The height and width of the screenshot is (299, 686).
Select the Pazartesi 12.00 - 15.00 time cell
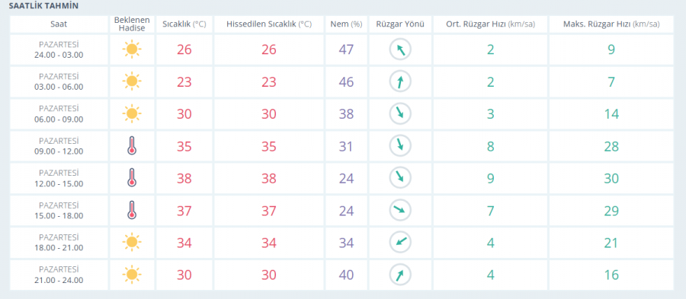[x=59, y=178]
